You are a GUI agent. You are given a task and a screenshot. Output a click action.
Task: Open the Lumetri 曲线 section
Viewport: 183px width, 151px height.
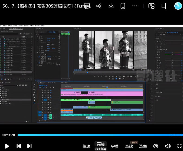(157, 88)
